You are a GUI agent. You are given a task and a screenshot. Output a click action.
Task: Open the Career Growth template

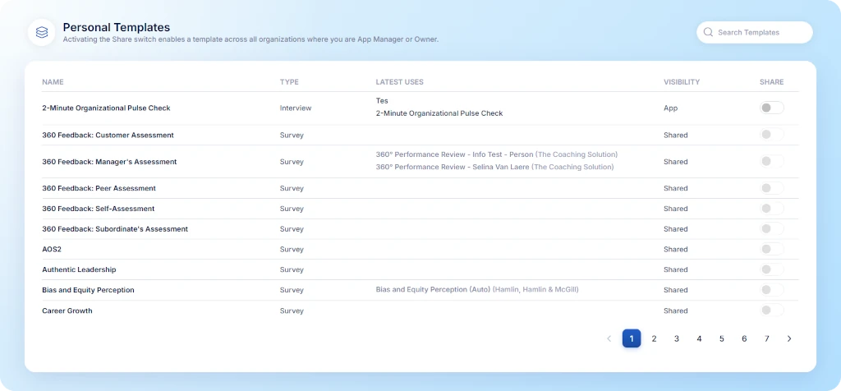coord(67,310)
